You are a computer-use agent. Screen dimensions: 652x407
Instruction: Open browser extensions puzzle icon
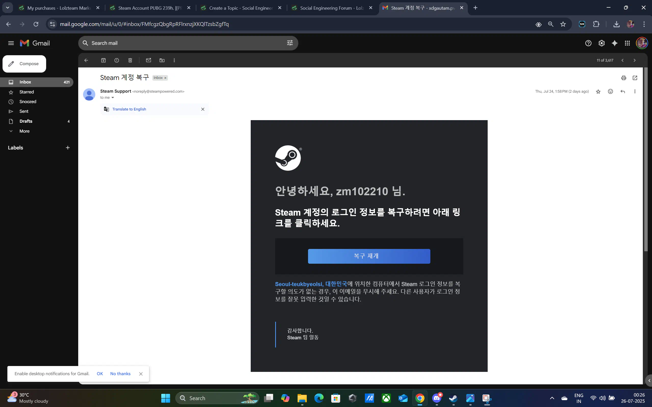596,24
